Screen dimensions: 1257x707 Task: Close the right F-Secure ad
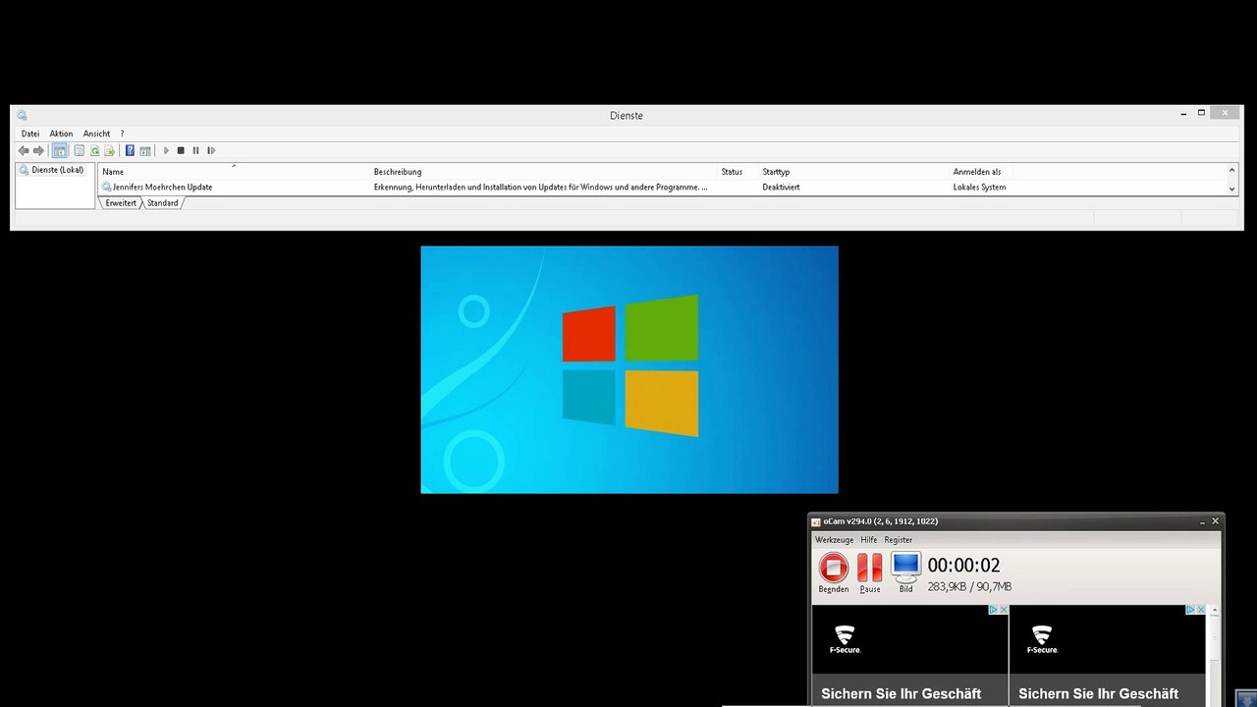coord(1201,610)
